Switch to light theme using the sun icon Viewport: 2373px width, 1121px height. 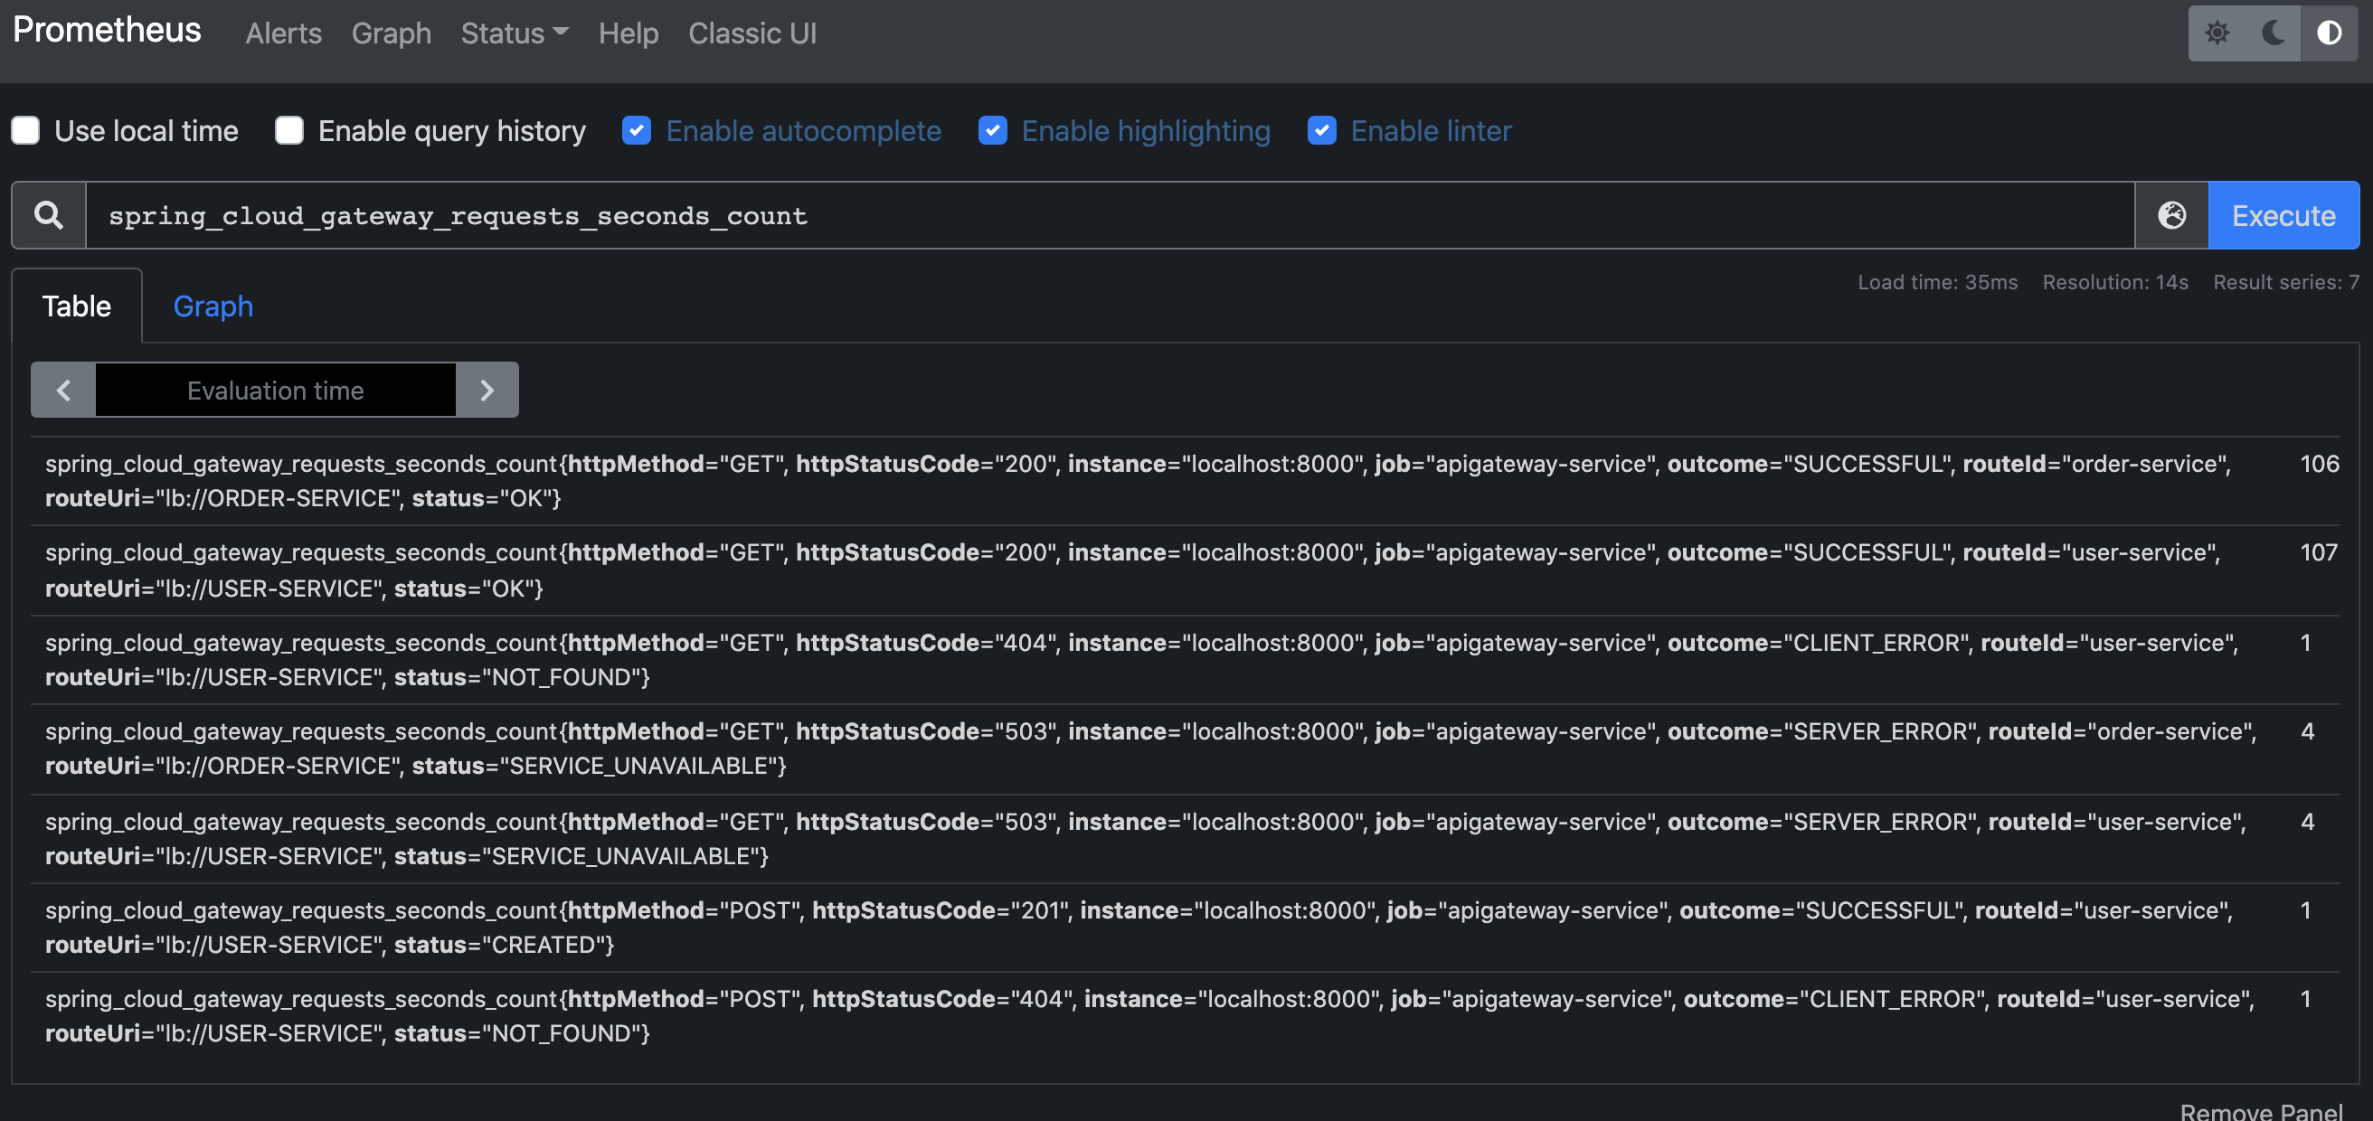coord(2217,33)
